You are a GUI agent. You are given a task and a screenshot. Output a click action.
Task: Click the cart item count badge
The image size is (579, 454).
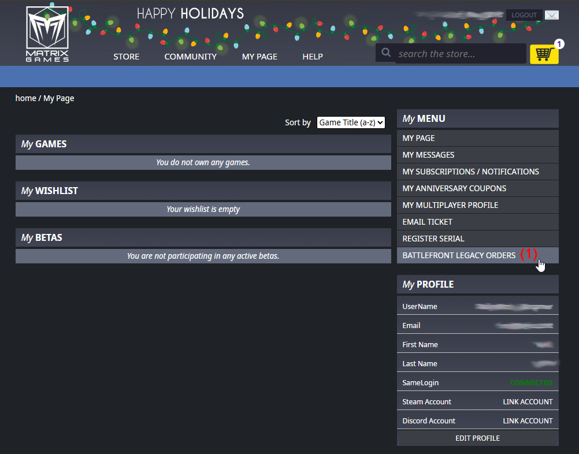(559, 44)
